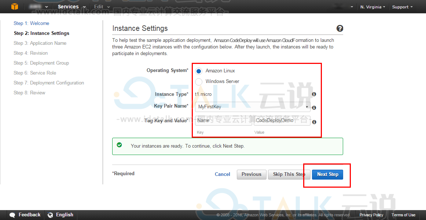Click the Previous button

[x=251, y=174]
